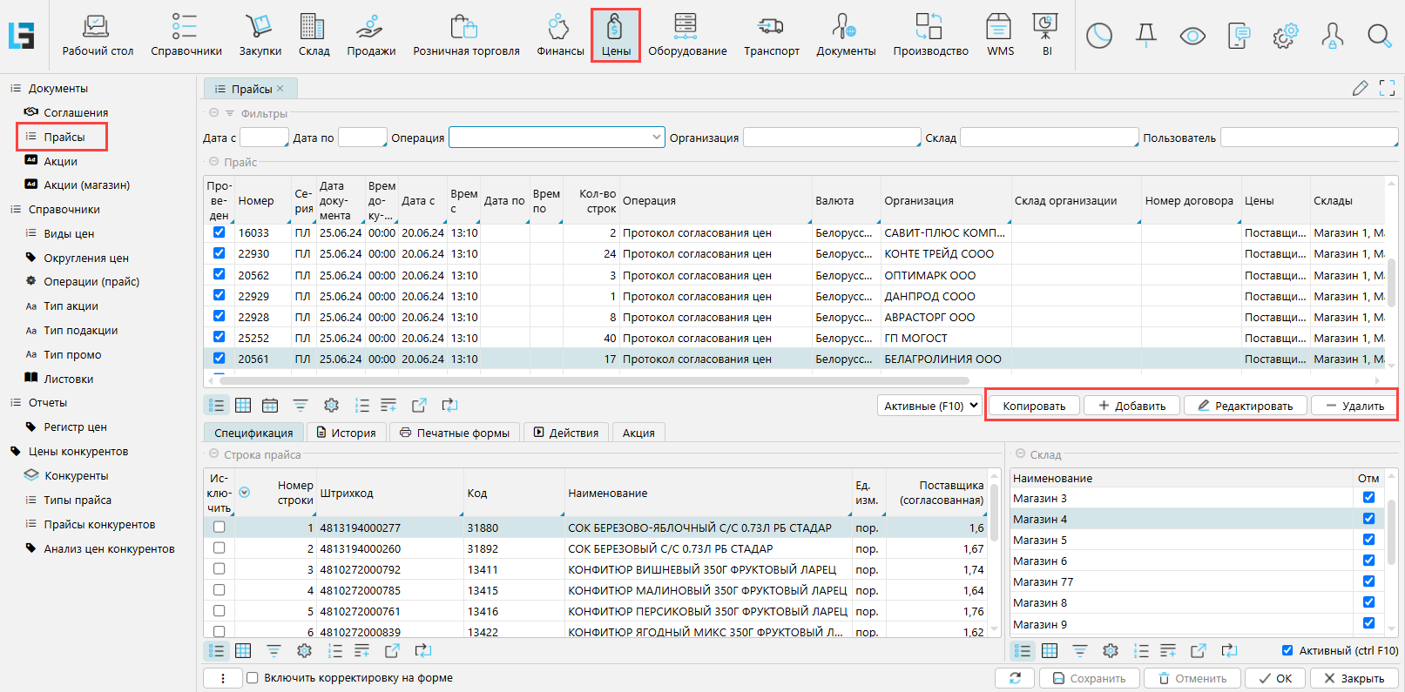The width and height of the screenshot is (1405, 692).
Task: Click the search magnifier icon
Action: click(1379, 36)
